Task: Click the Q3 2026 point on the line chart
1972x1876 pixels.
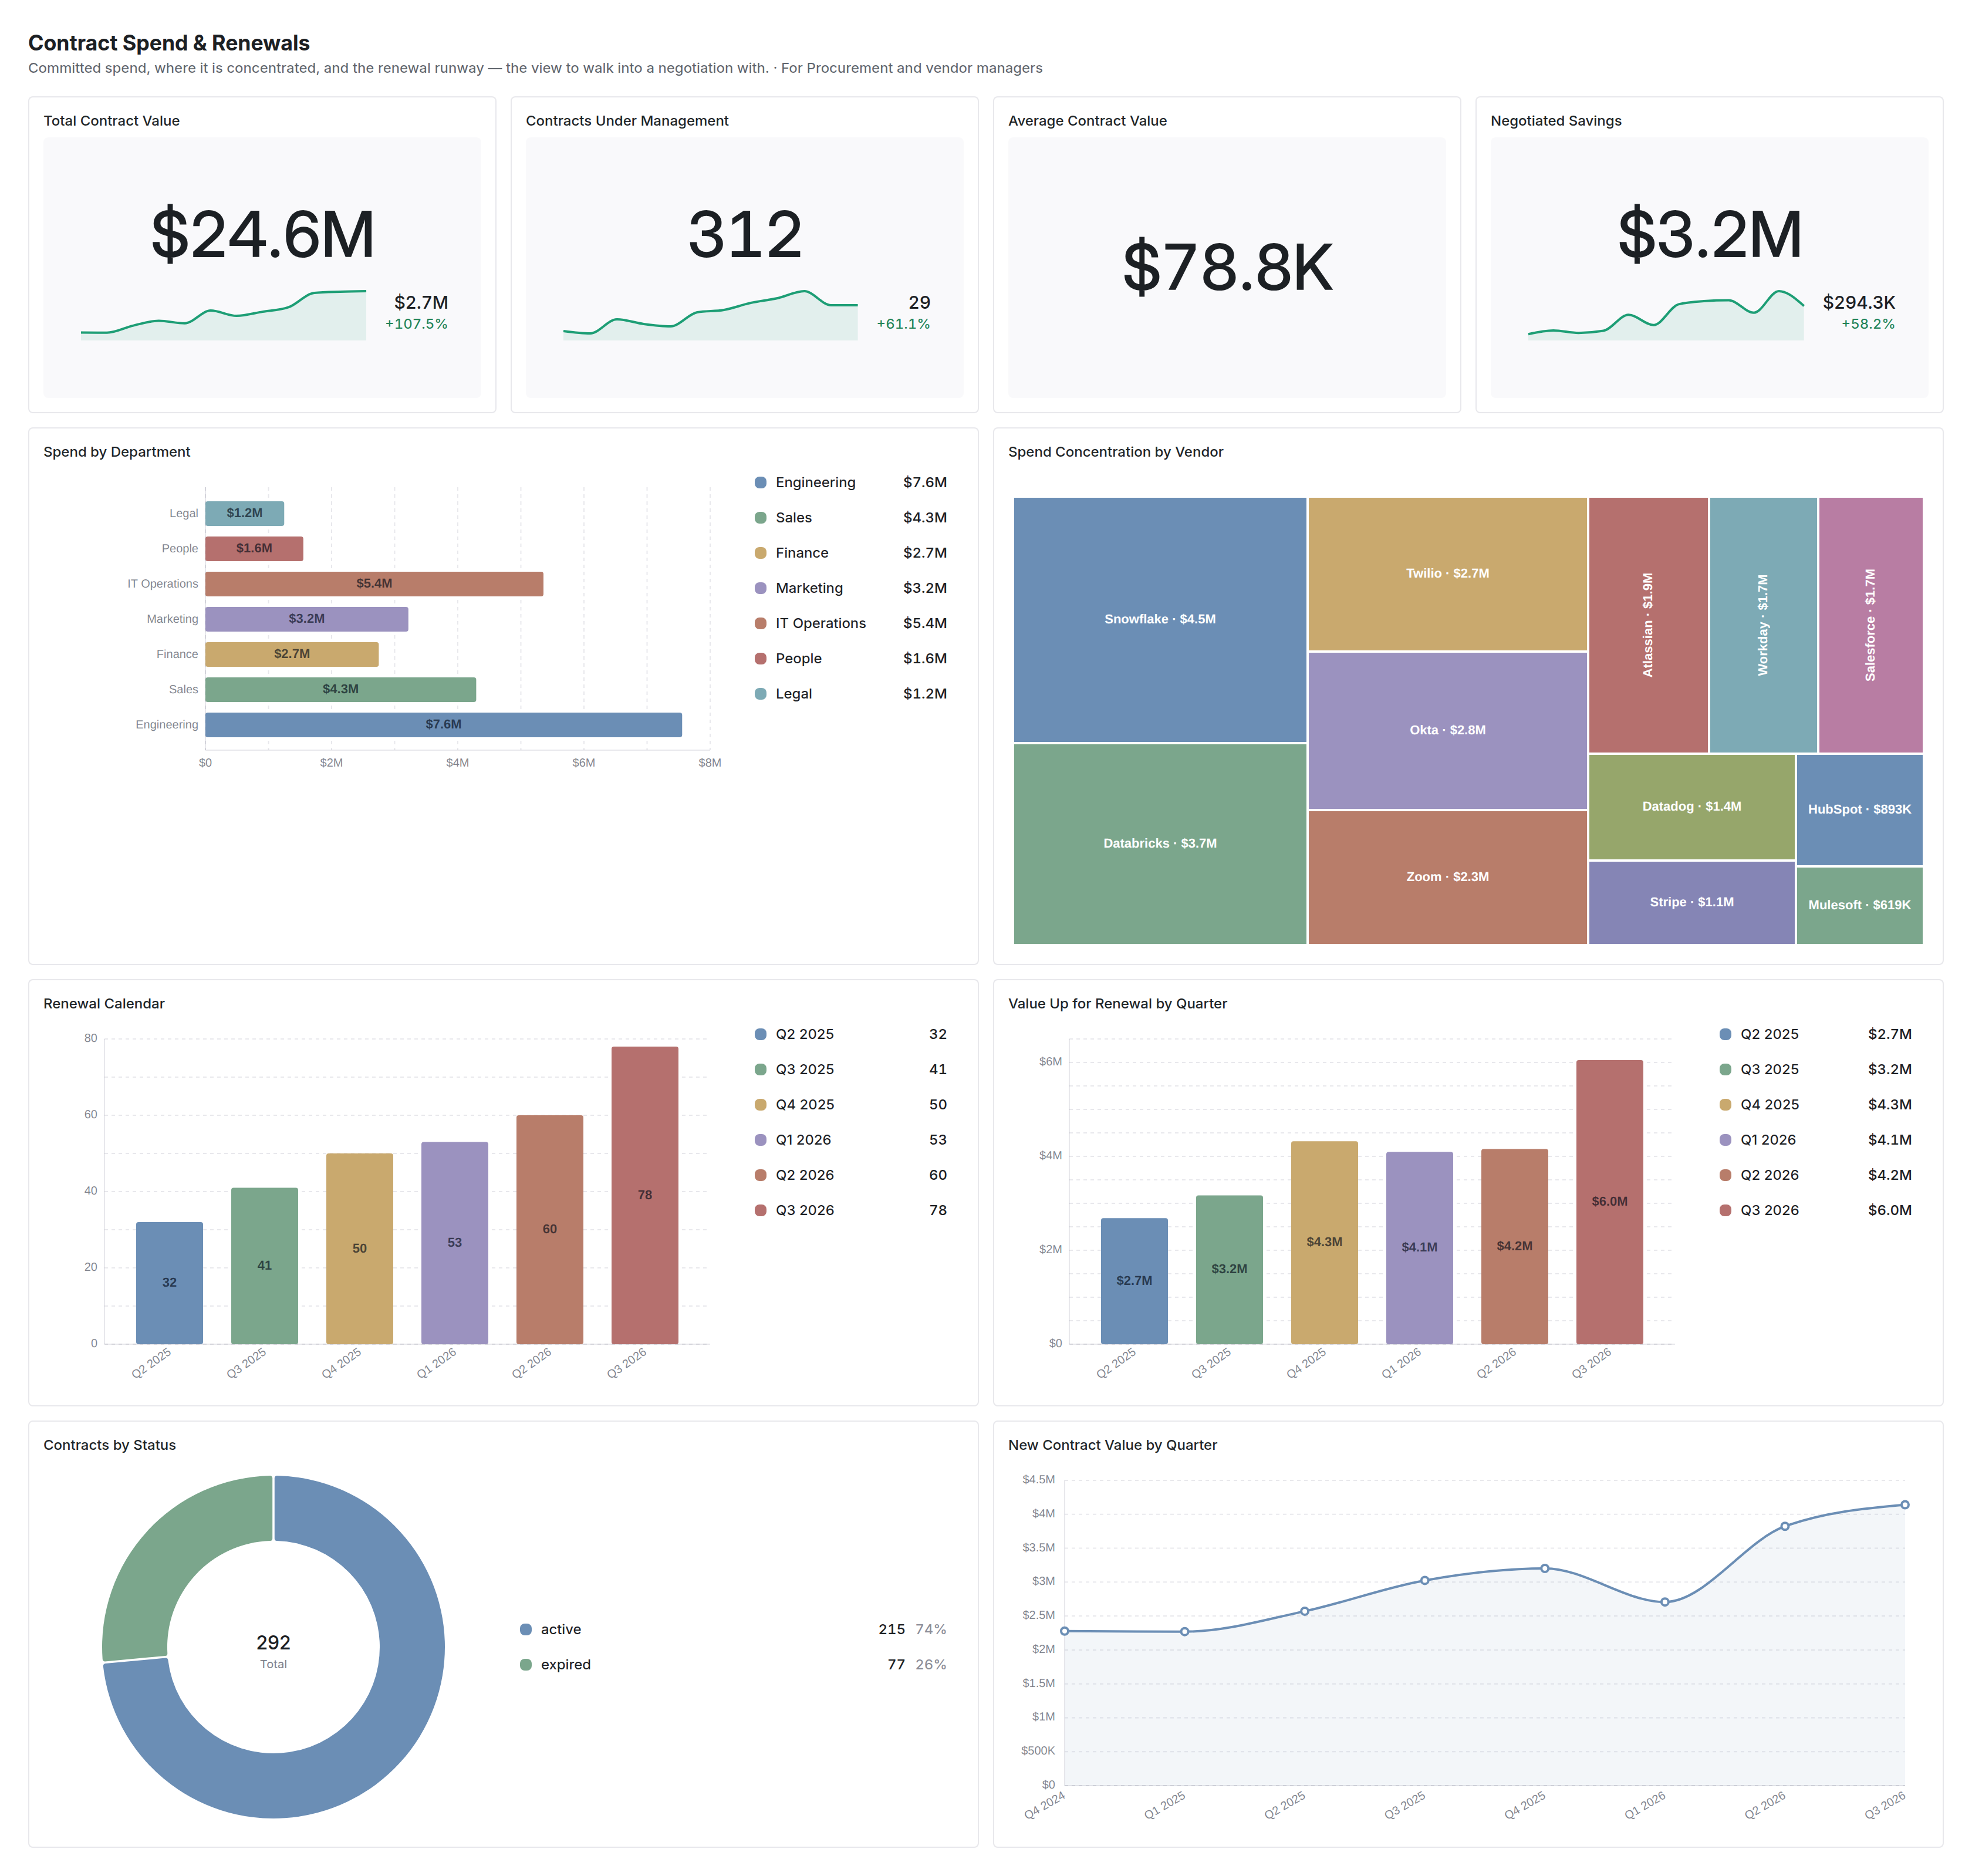Action: [x=1904, y=1504]
